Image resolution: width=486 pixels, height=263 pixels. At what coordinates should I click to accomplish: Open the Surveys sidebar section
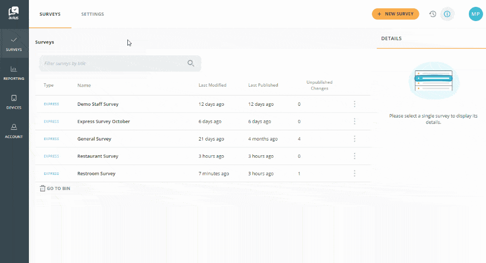[x=14, y=44]
